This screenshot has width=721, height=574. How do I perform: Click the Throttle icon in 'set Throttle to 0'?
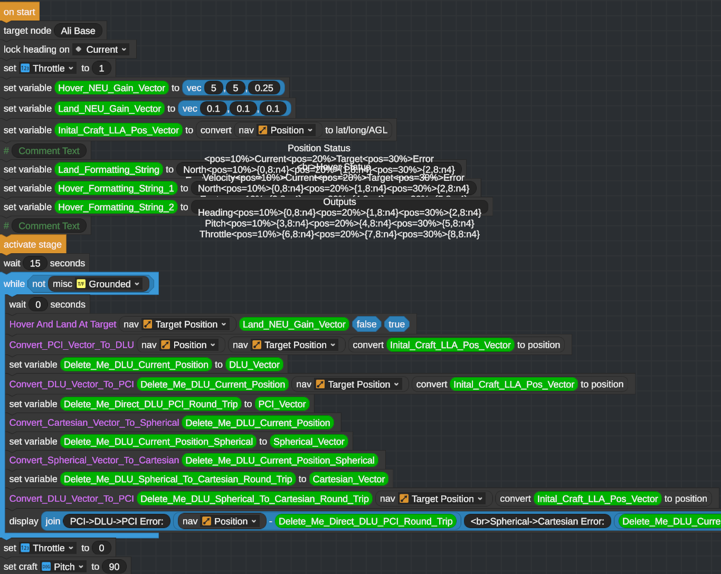pos(25,548)
